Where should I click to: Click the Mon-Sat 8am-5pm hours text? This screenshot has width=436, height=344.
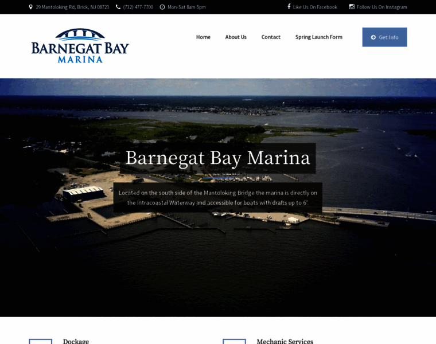(x=186, y=7)
